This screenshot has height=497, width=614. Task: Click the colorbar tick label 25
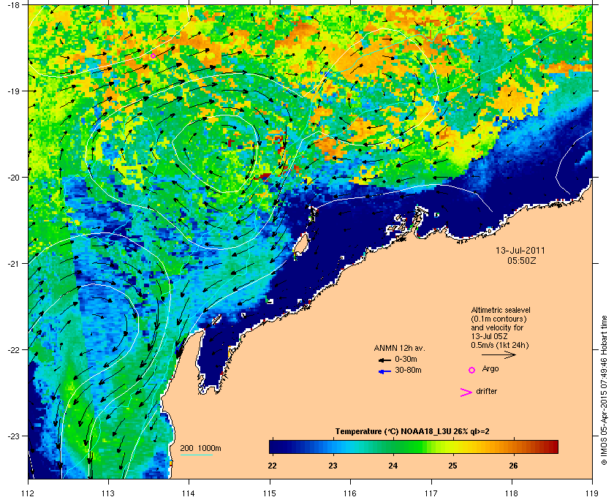pos(452,466)
